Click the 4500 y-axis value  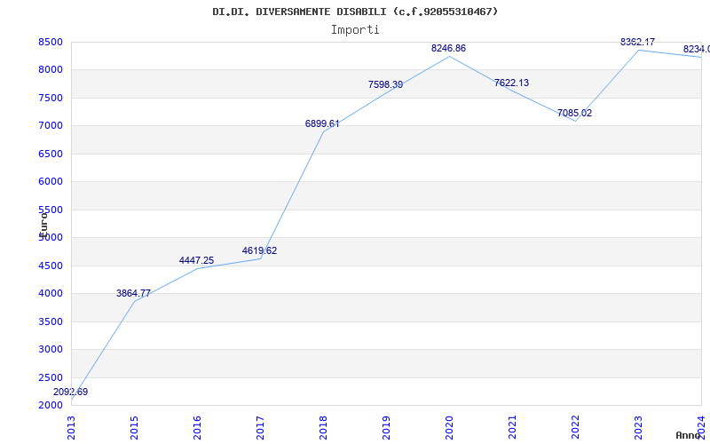(x=51, y=266)
